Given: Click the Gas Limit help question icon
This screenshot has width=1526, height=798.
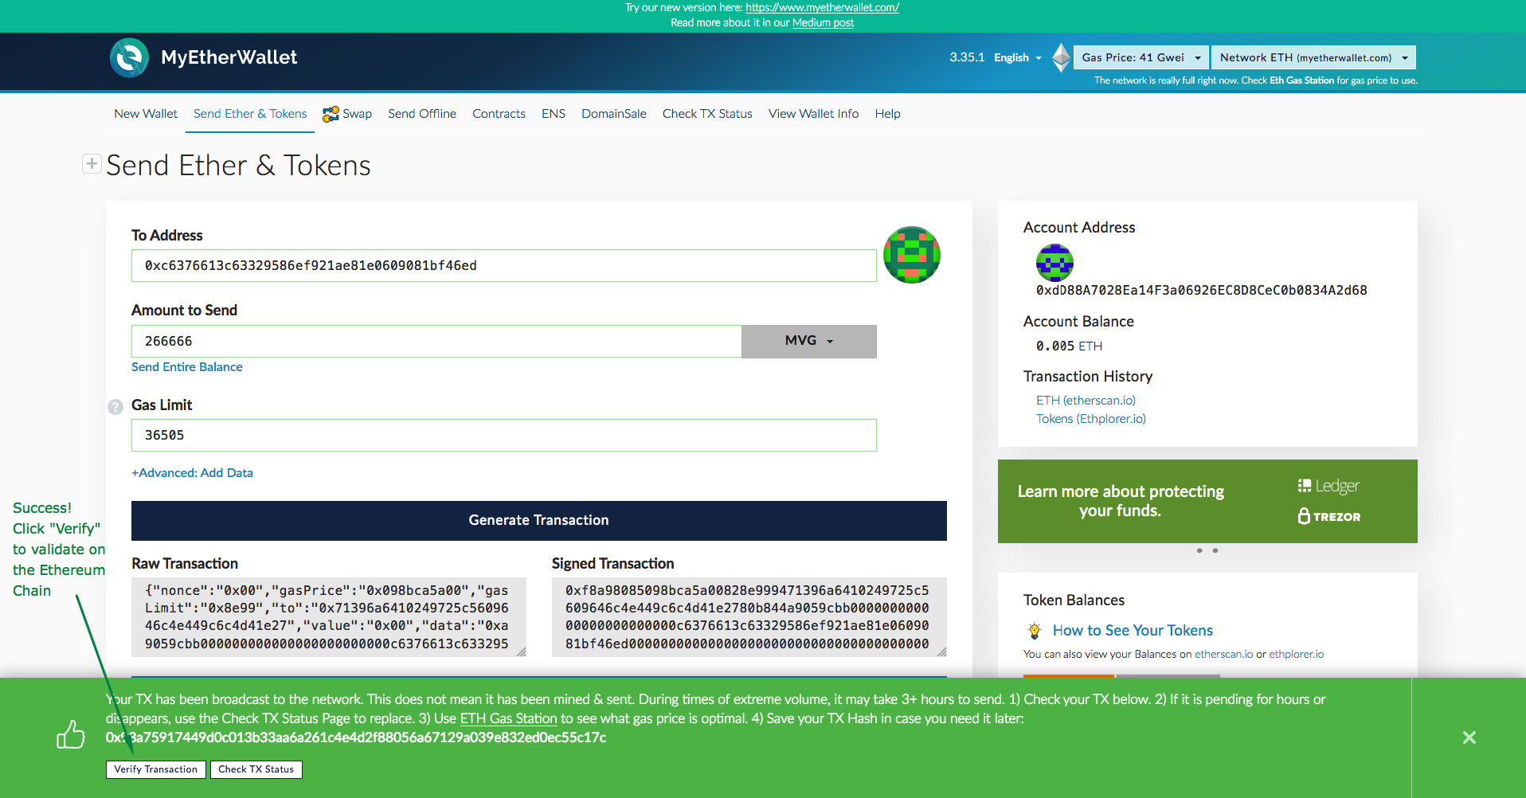Looking at the screenshot, I should (x=115, y=406).
